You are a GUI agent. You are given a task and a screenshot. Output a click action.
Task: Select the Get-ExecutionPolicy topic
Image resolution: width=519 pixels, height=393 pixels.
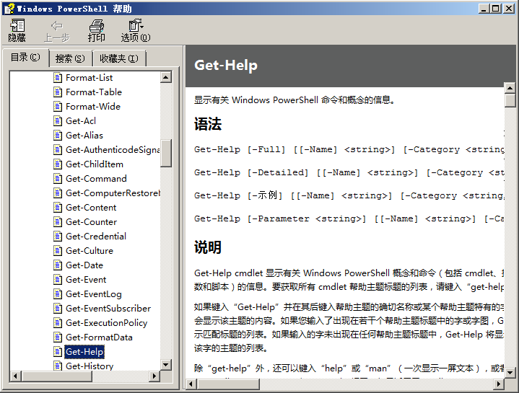107,322
